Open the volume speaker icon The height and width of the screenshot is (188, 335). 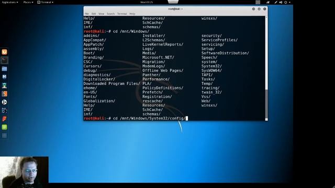click(281, 2)
